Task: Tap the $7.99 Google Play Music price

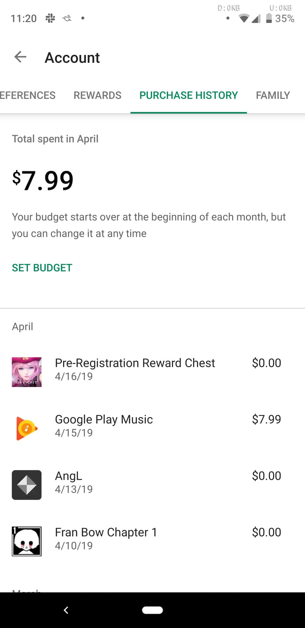Action: coord(266,419)
